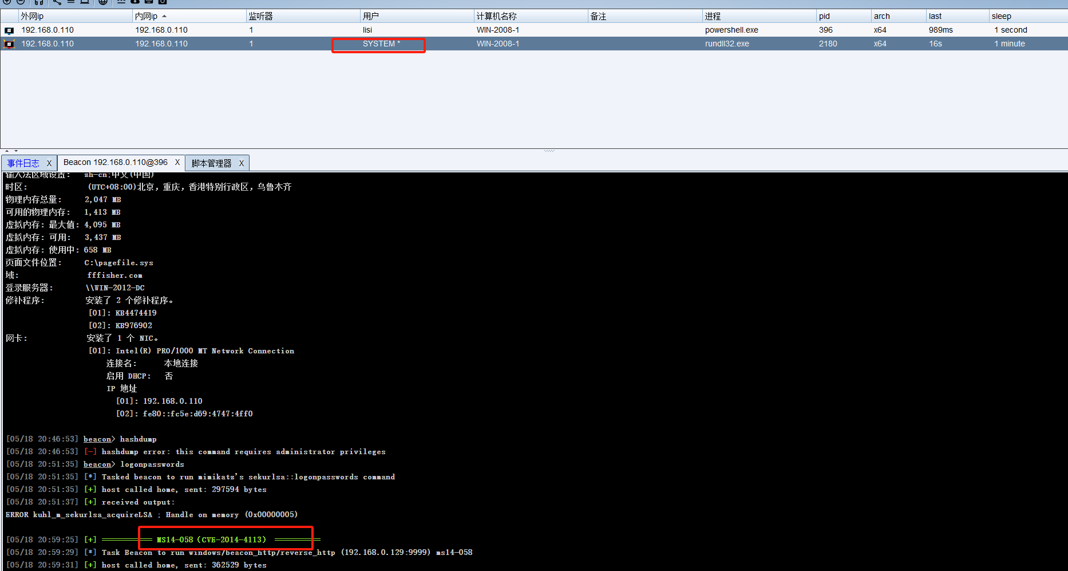Click the MS14-058 (CVE-2014-4113) console line
Image resolution: width=1068 pixels, height=571 pixels.
click(x=211, y=540)
